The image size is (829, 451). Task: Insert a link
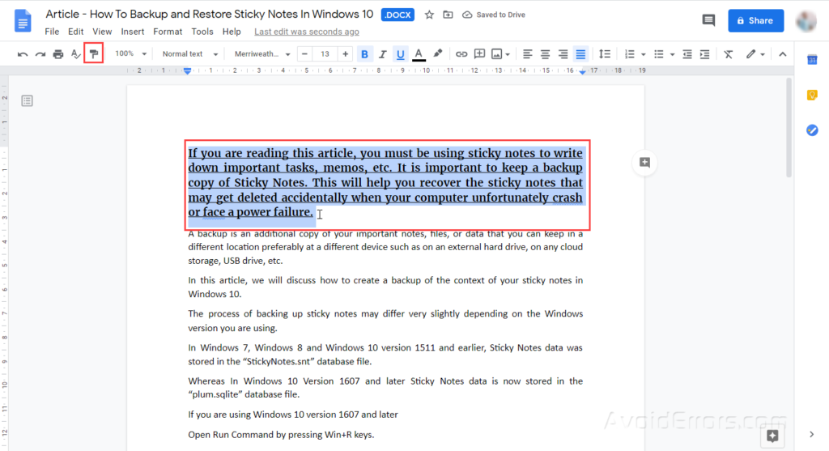coord(461,54)
